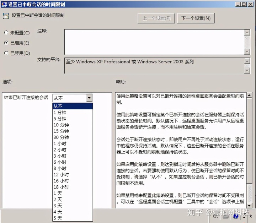
Task: Click the help panel scroll-down arrow
Action: coord(249,206)
